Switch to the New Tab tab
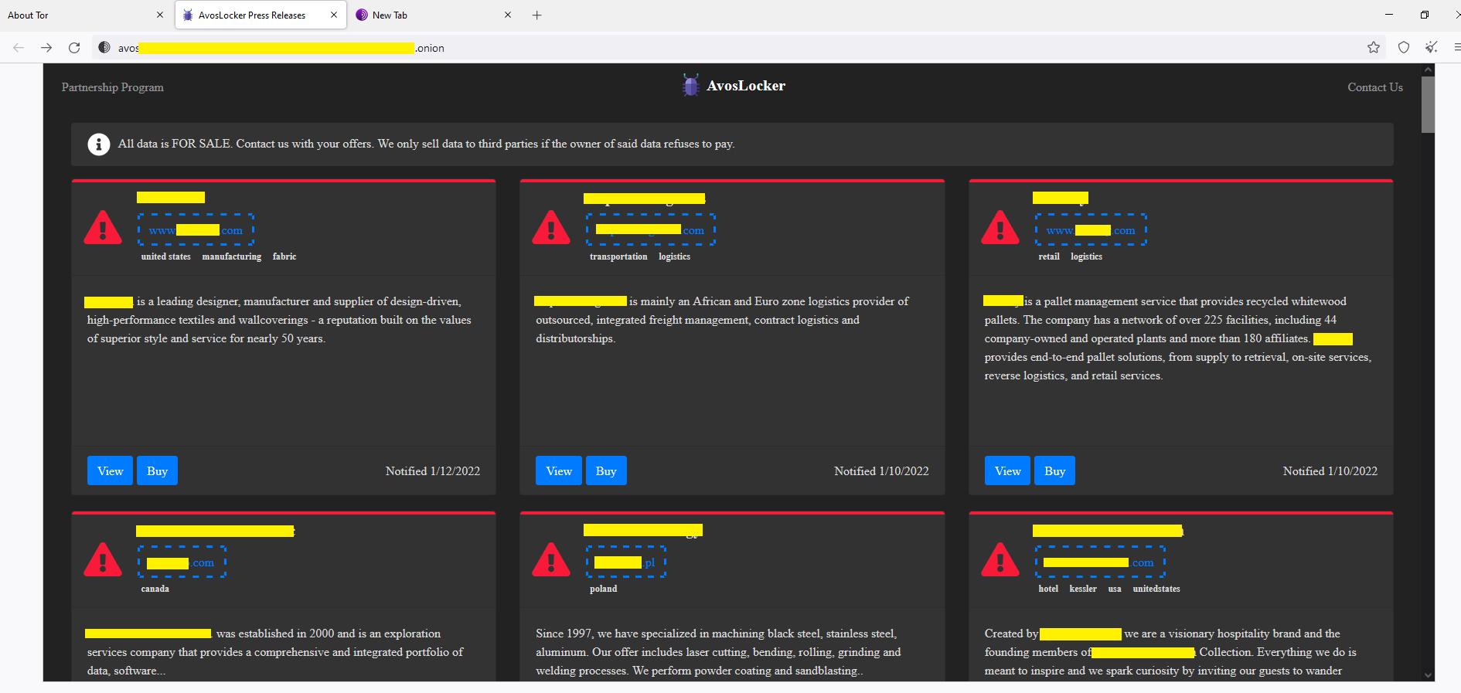 coord(425,15)
